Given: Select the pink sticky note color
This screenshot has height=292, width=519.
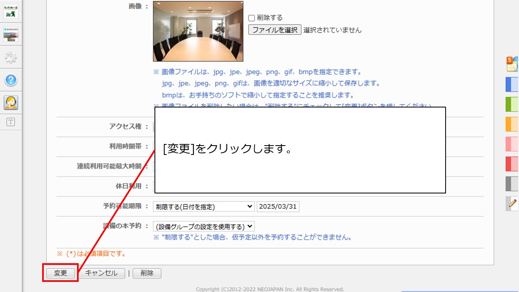Looking at the screenshot, I should 512,144.
